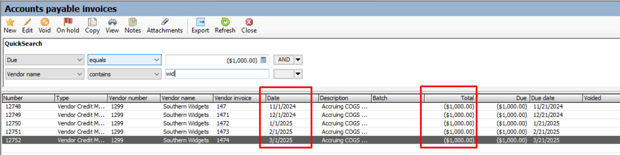Open the empty second connector dropdown
The image size is (620, 155).
click(298, 74)
